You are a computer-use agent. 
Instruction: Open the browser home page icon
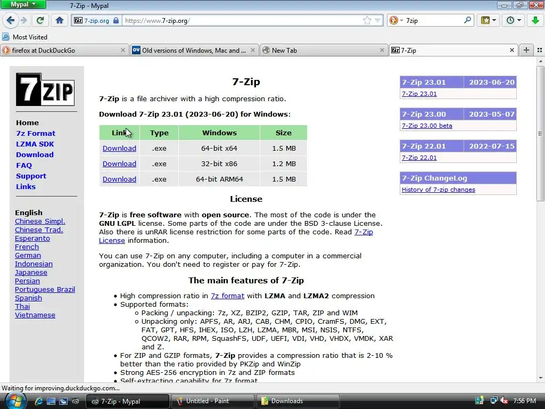pyautogui.click(x=60, y=21)
